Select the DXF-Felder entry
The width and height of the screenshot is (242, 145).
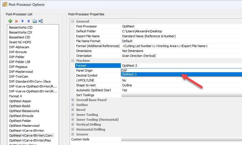(17, 57)
